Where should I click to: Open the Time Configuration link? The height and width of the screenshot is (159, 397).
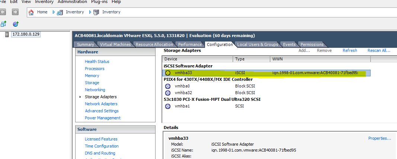[102, 146]
